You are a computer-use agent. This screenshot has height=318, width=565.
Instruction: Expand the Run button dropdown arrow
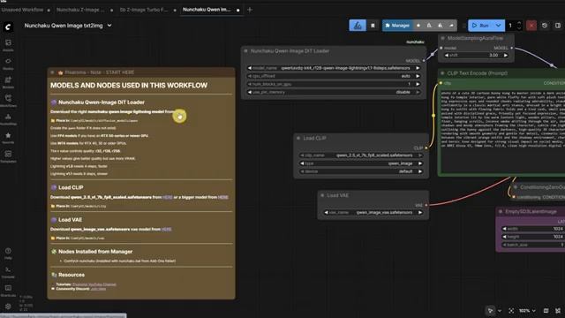(498, 26)
